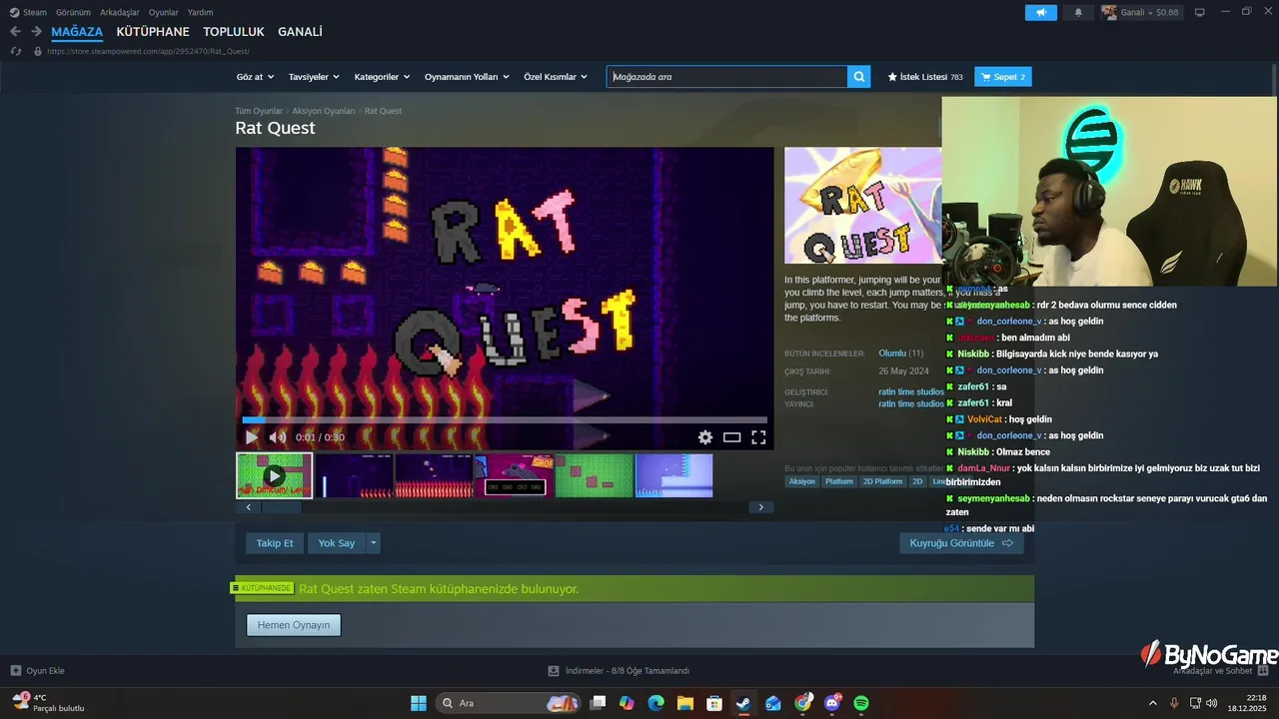1279x719 pixels.
Task: Go back with the navigation arrow
Action: (15, 32)
